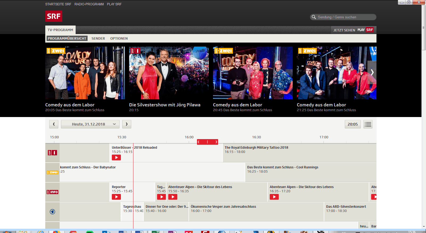Open the date dropdown Heute, 31.12.2018

click(90, 124)
